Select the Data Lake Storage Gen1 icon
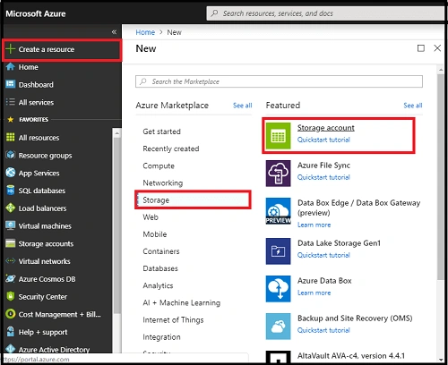This screenshot has width=448, height=365. coord(278,251)
